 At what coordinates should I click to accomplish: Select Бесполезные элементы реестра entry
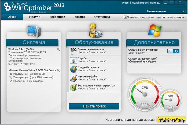pyautogui.click(x=95, y=87)
